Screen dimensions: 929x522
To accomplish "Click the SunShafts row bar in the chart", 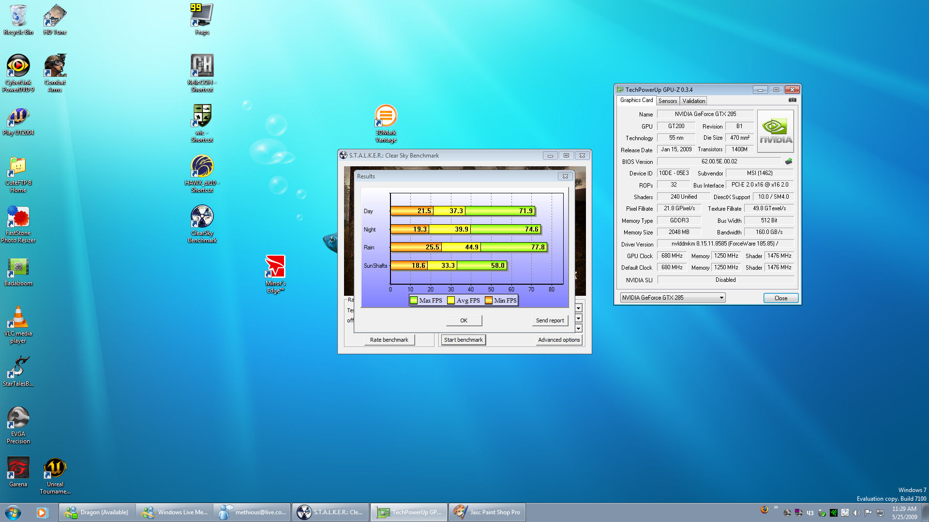I will pyautogui.click(x=449, y=265).
